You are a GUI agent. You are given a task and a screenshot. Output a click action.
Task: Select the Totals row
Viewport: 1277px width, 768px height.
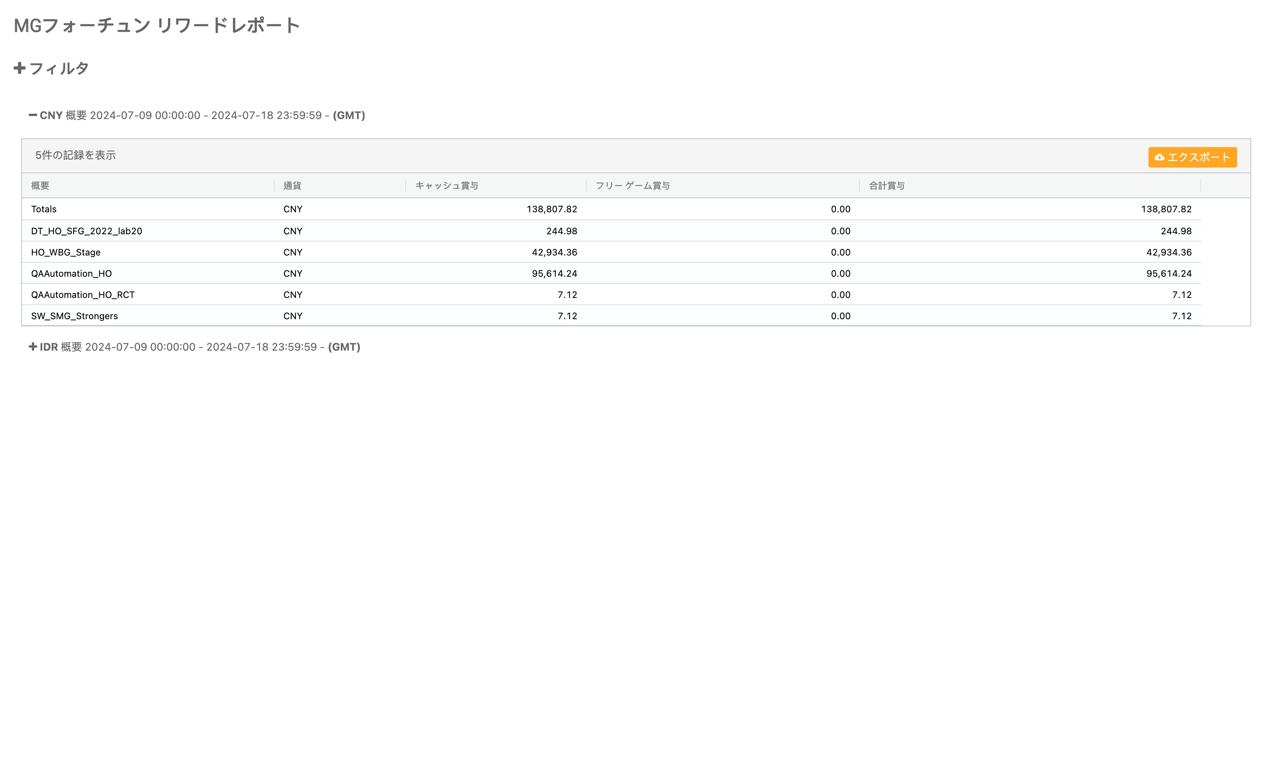[x=44, y=209]
